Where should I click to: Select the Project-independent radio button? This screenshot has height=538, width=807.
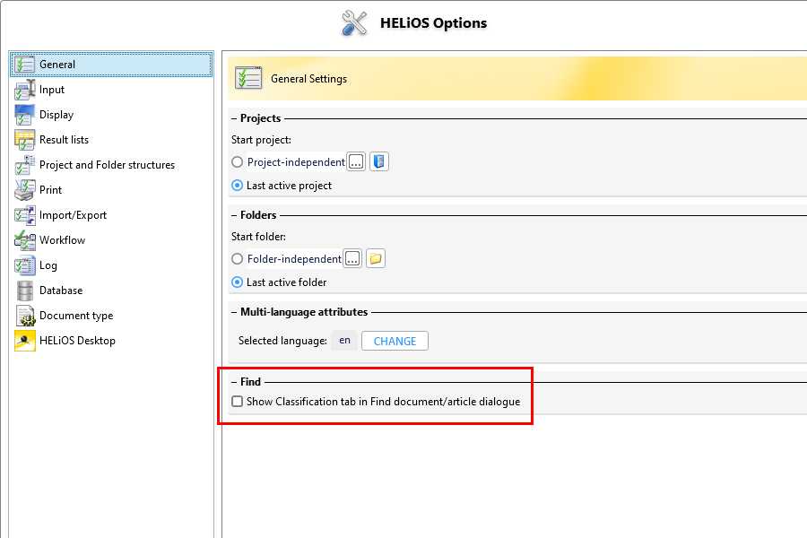pyautogui.click(x=238, y=162)
